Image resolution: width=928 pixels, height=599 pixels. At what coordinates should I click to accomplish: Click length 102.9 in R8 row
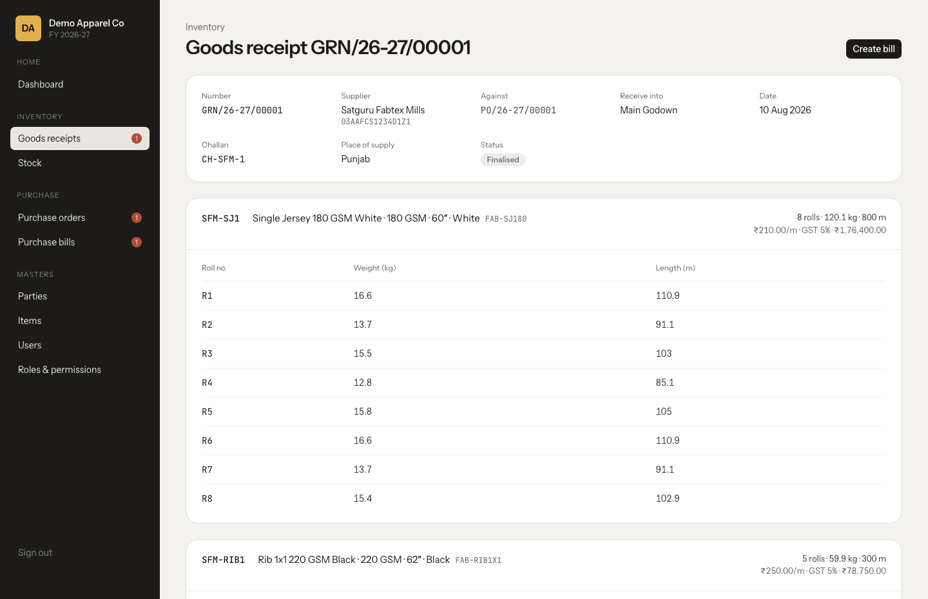(668, 499)
